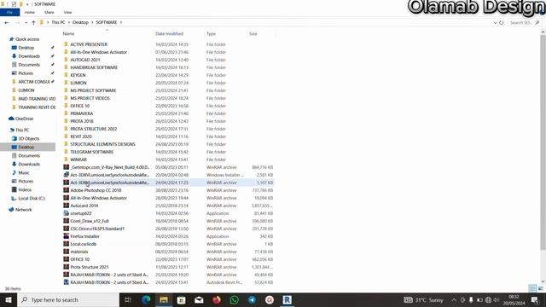Expand address bar history dropdown

tap(495, 23)
